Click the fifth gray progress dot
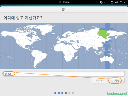Viewport: 128px width, 96px height. pos(69,93)
